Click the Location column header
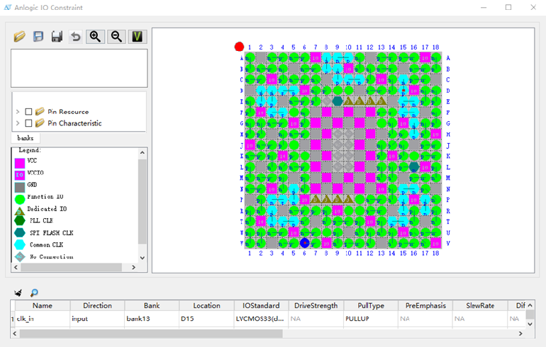This screenshot has width=546, height=347. tap(206, 306)
